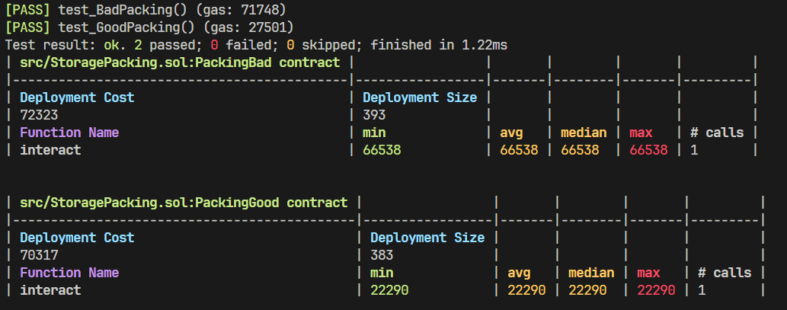Click the interact row in PackingBad table
The height and width of the screenshot is (310, 787).
pos(50,150)
